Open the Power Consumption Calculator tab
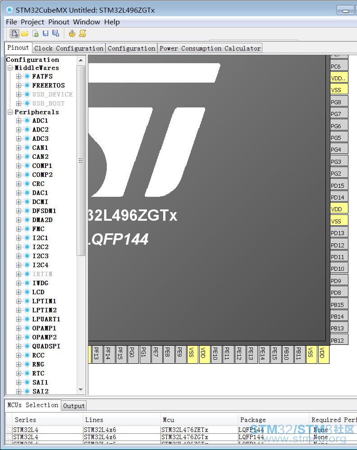The height and width of the screenshot is (450, 357). point(210,48)
